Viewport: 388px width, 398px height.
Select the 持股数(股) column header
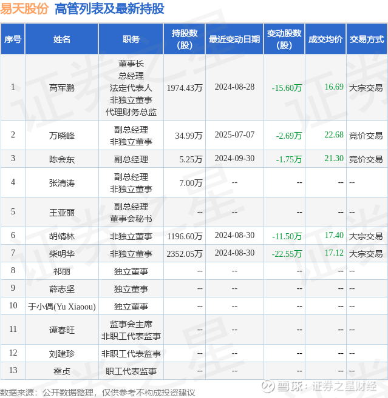click(185, 39)
